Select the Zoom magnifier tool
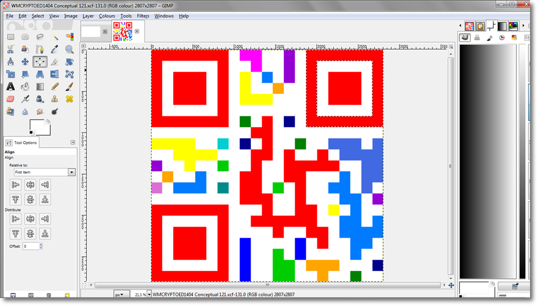Image resolution: width=538 pixels, height=306 pixels. (69, 49)
